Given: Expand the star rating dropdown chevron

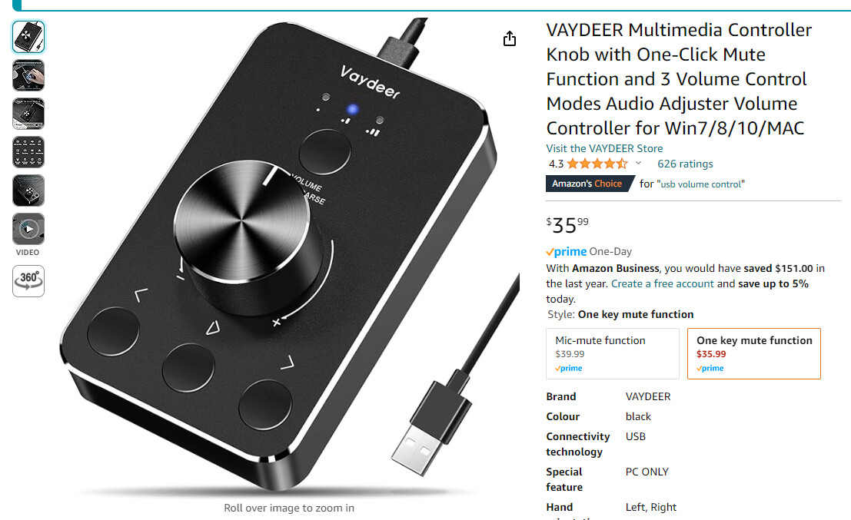Looking at the screenshot, I should coord(638,163).
